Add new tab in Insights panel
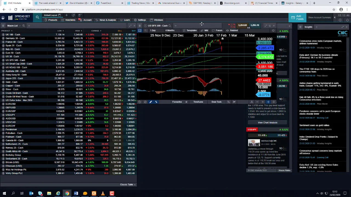This screenshot has height=197, width=351. [316, 27]
